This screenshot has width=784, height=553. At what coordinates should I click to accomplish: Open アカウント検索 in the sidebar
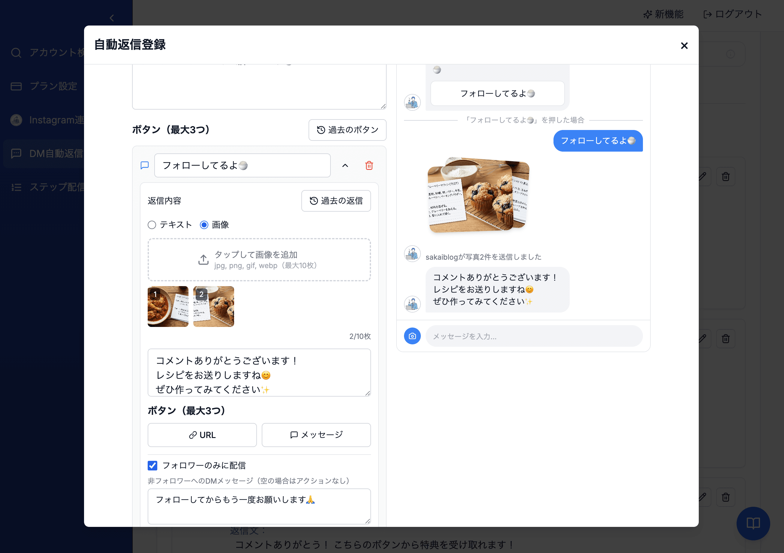pos(48,53)
